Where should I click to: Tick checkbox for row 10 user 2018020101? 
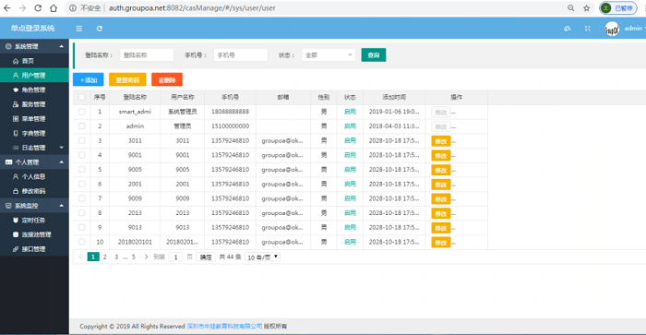[81, 242]
